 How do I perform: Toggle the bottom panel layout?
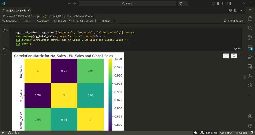click(224, 4)
